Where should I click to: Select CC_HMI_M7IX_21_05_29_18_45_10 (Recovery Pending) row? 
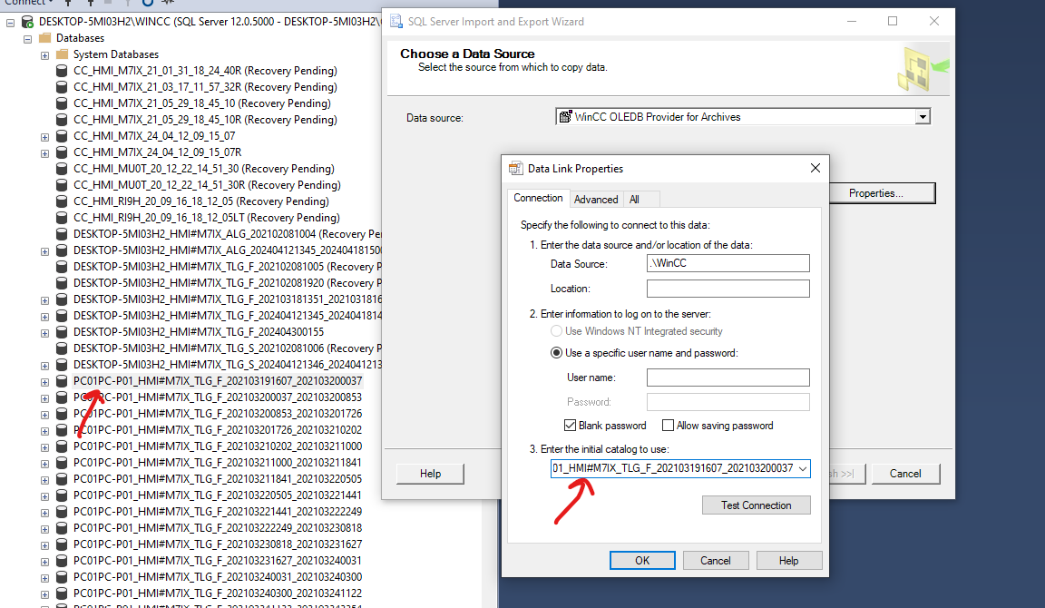tap(202, 103)
